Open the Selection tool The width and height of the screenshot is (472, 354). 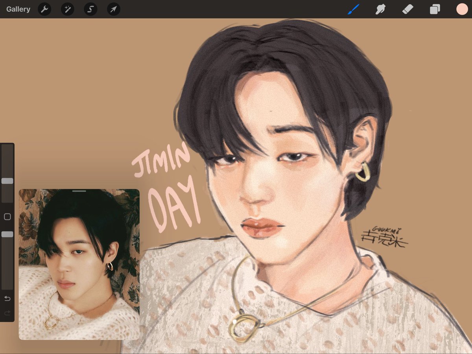point(90,9)
